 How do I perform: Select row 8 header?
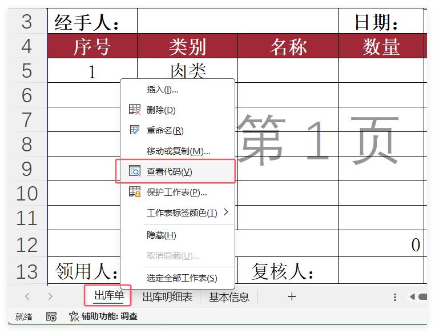click(x=27, y=144)
